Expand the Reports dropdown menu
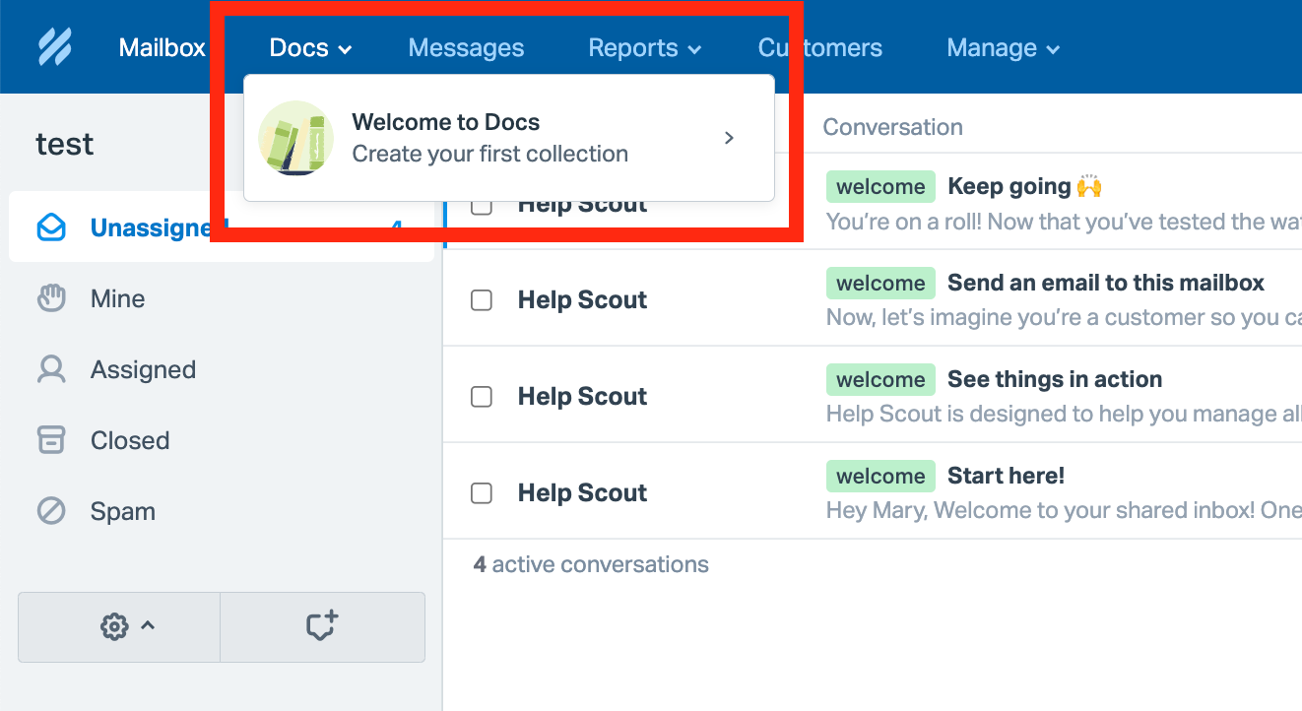This screenshot has width=1302, height=711. click(x=645, y=47)
